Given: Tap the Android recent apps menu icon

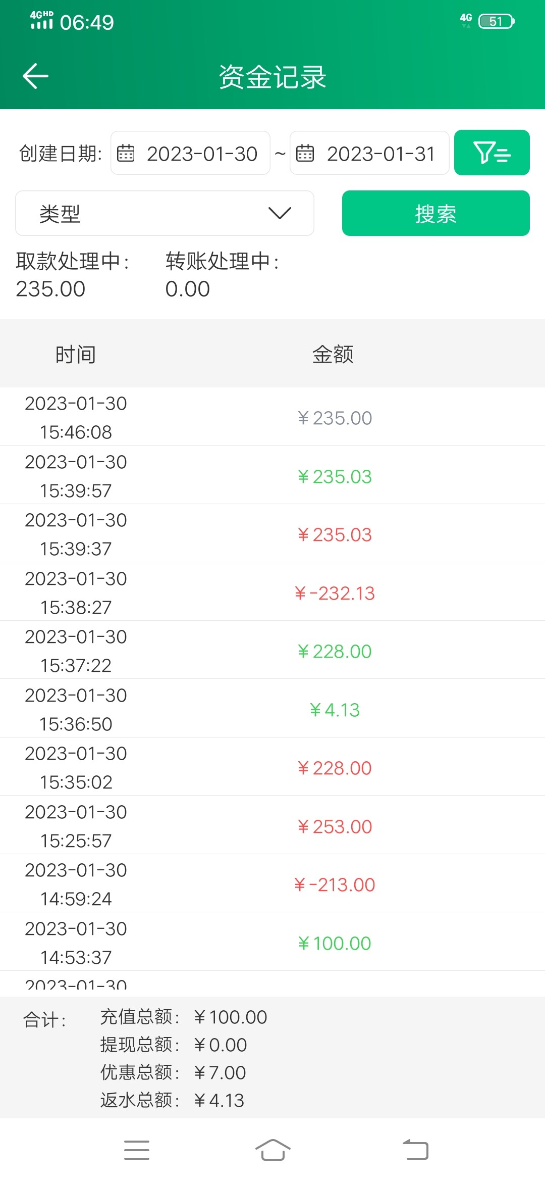Looking at the screenshot, I should [x=137, y=1150].
